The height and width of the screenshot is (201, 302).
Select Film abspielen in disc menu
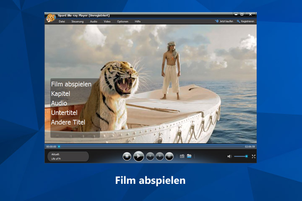71,84
